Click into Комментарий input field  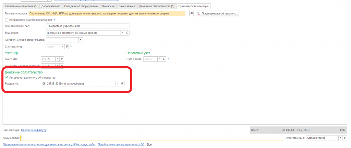pyautogui.click(x=152, y=138)
